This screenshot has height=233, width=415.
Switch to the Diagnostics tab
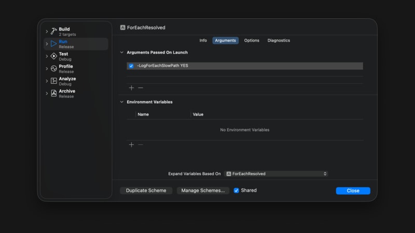point(279,40)
